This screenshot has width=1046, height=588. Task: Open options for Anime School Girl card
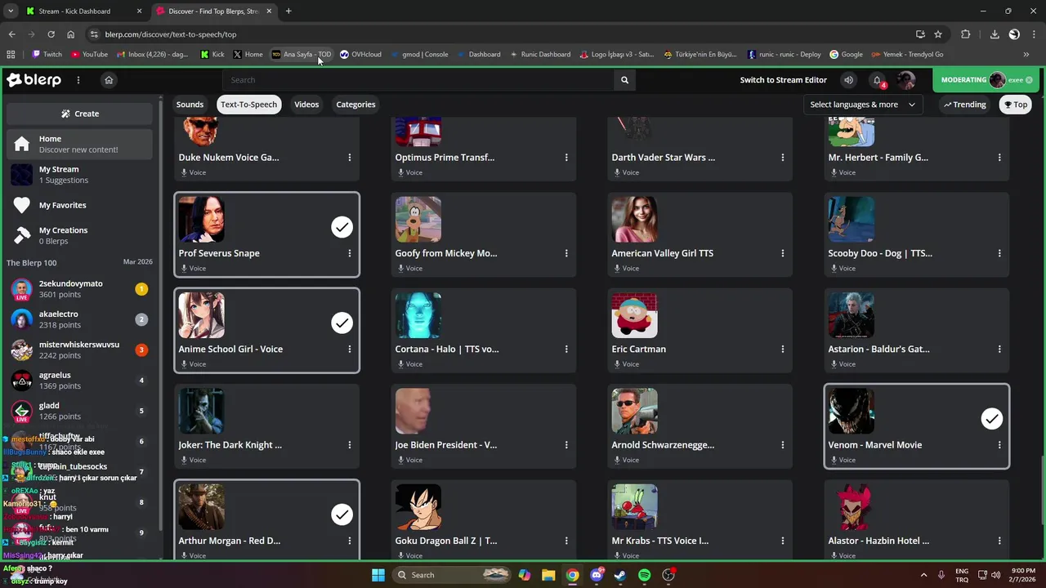[350, 349]
